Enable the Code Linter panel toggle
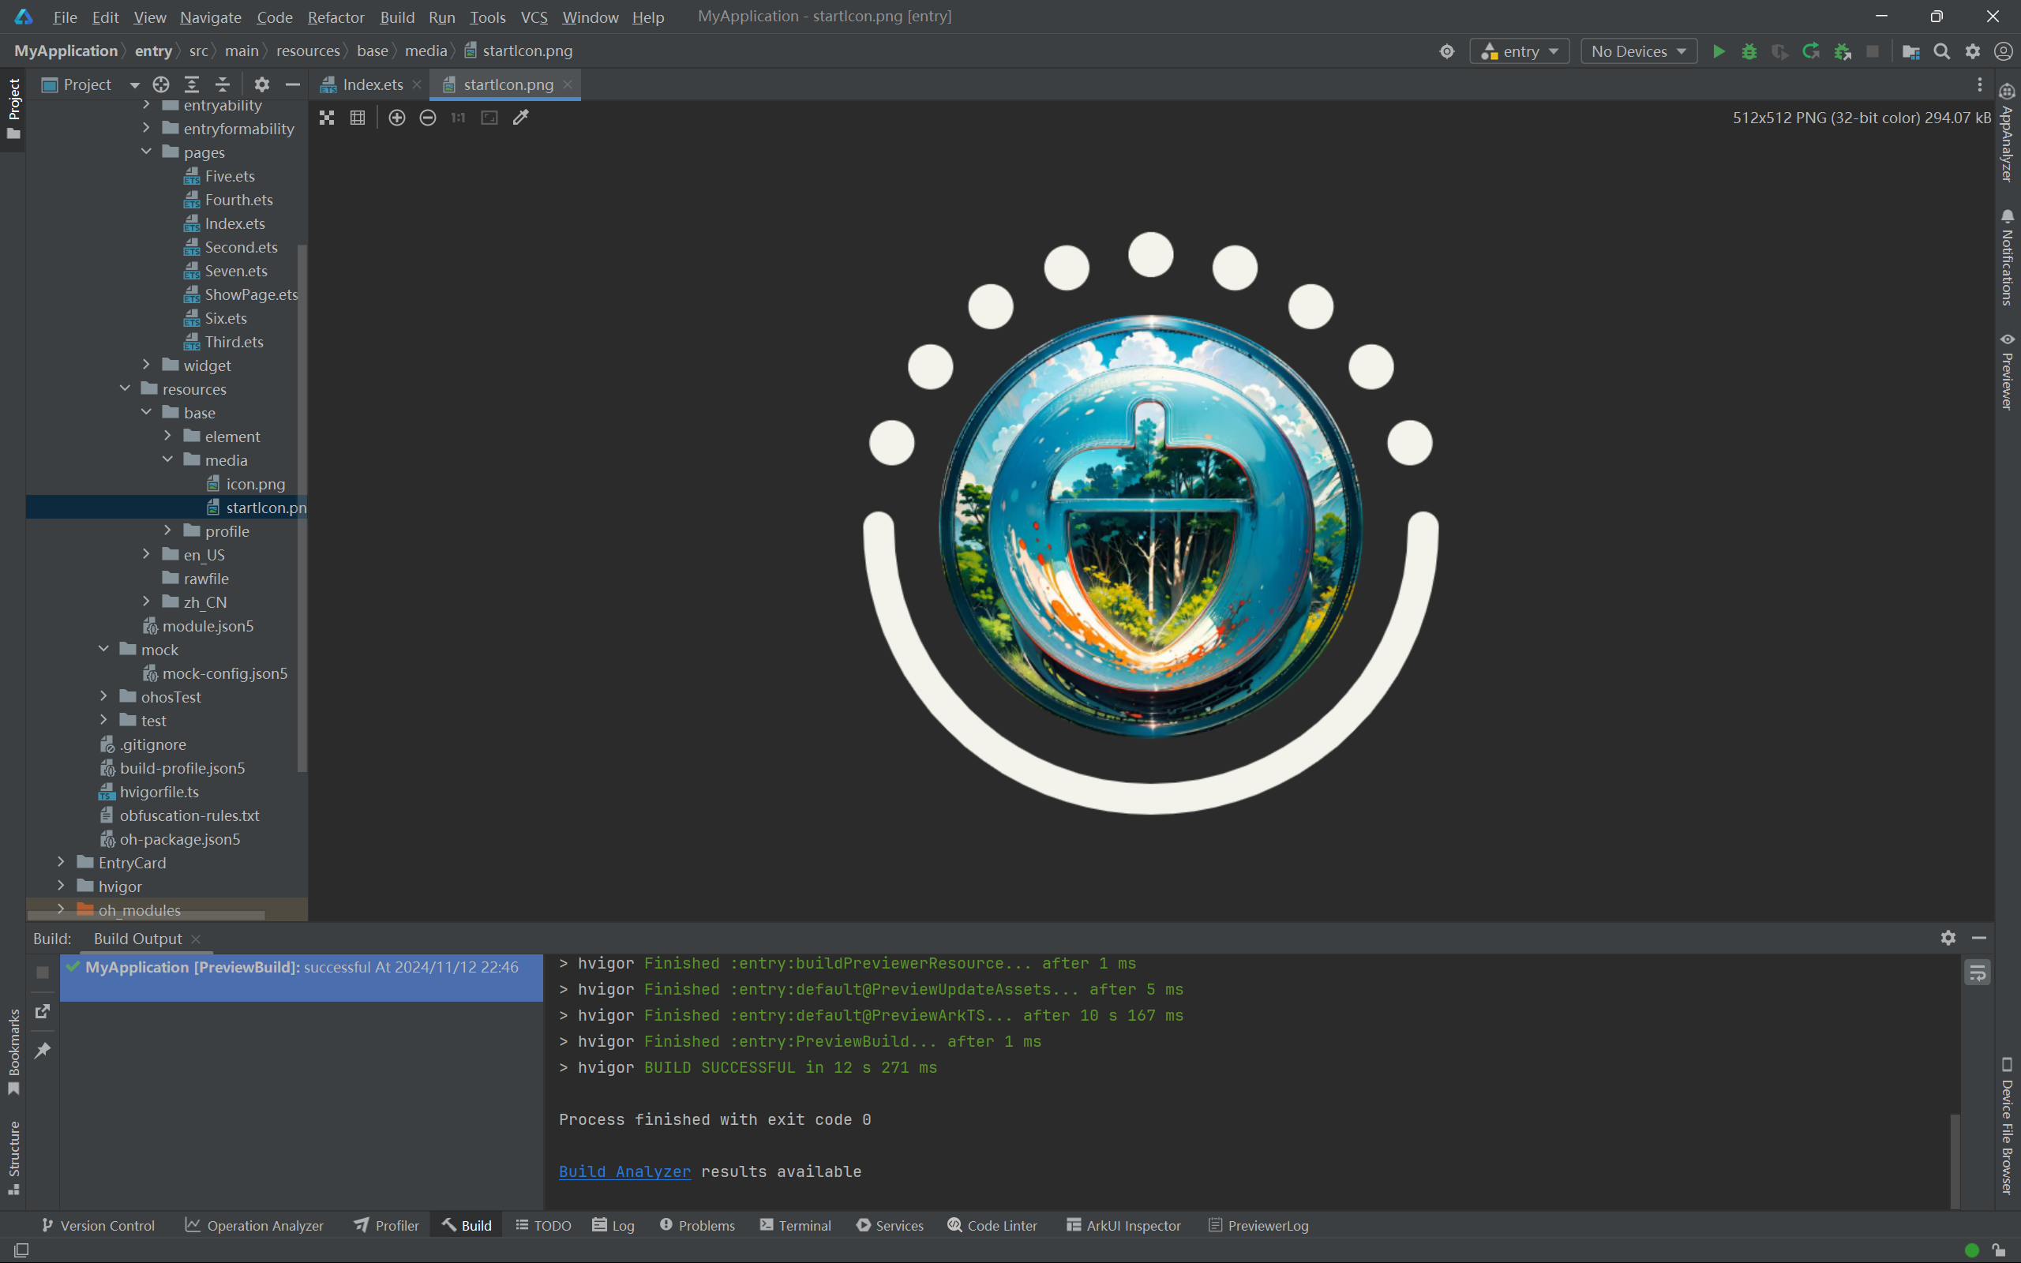The width and height of the screenshot is (2021, 1263). 992,1225
